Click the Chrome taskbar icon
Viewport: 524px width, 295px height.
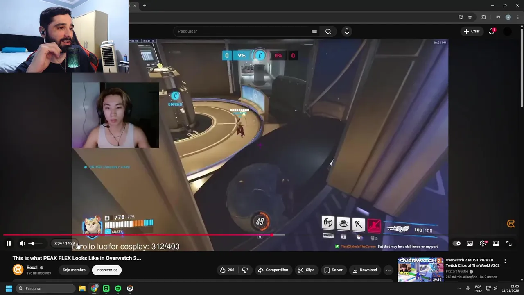coord(94,288)
